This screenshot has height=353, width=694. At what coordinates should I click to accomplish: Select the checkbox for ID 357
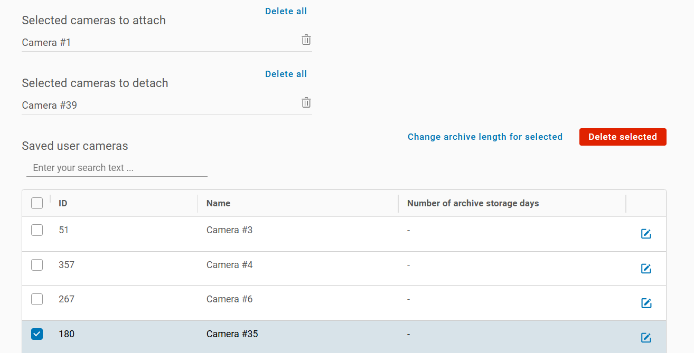[x=37, y=265]
